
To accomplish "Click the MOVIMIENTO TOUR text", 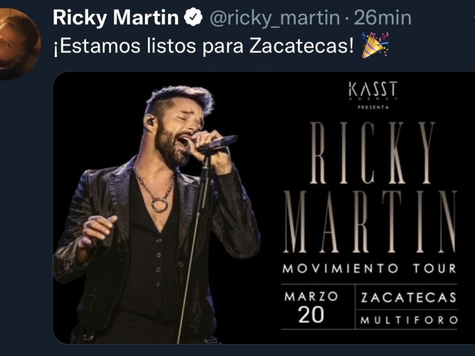I will click(369, 269).
